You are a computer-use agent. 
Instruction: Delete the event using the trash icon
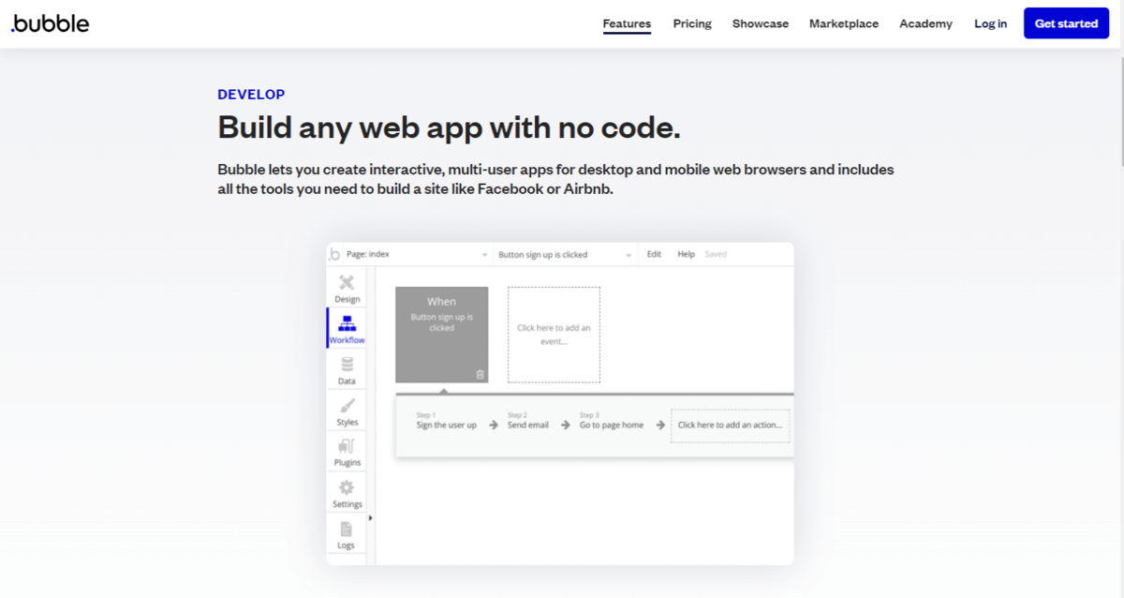pos(481,374)
